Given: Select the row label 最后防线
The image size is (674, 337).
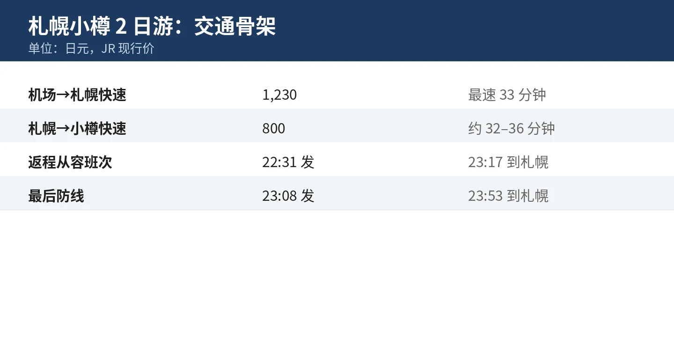Looking at the screenshot, I should [56, 196].
